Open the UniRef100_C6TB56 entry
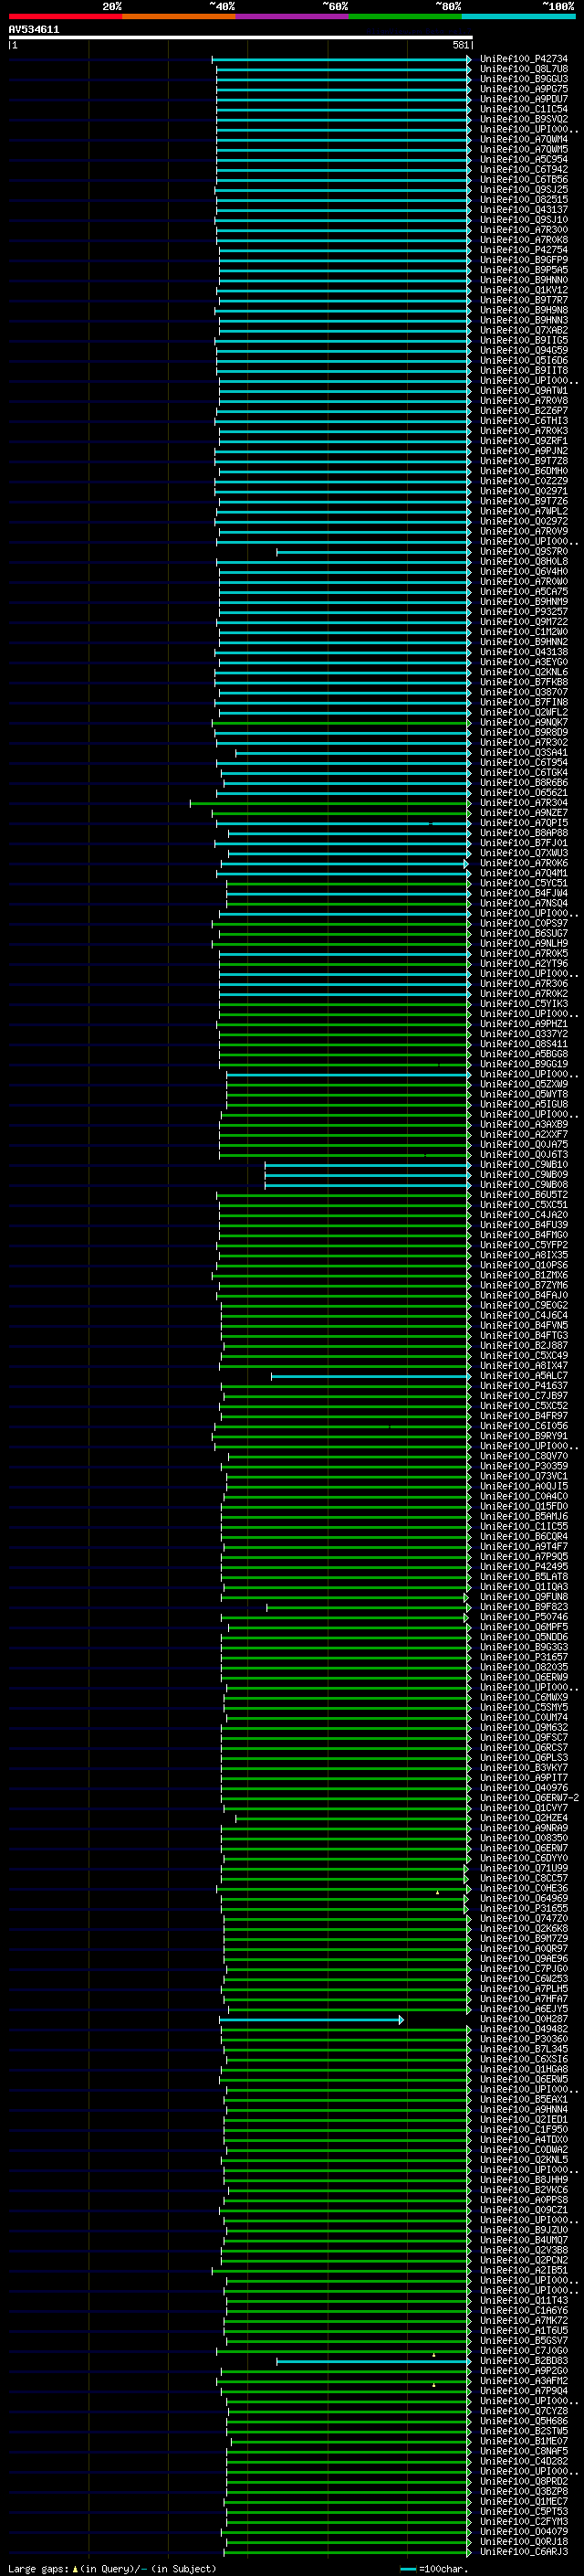This screenshot has height=2576, width=584. (523, 180)
